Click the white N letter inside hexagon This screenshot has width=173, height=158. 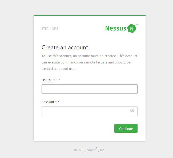132,29
